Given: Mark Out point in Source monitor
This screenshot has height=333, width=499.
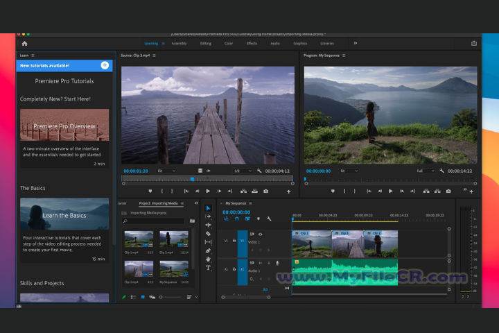Looking at the screenshot, I should click(172, 191).
